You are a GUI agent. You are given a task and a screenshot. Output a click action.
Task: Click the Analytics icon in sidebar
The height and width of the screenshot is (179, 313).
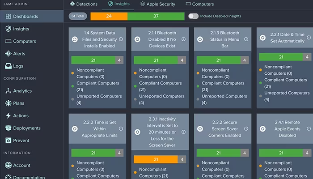click(8, 91)
